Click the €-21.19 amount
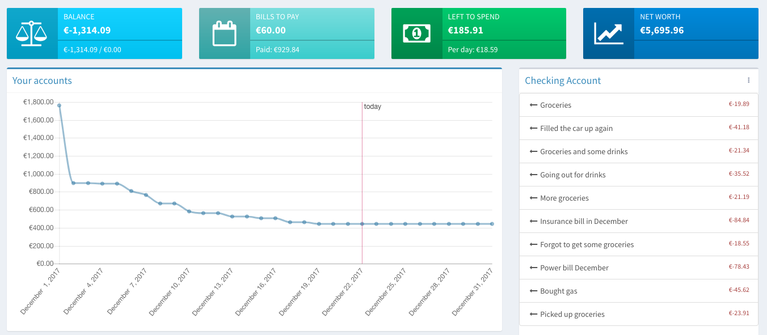 coord(739,197)
